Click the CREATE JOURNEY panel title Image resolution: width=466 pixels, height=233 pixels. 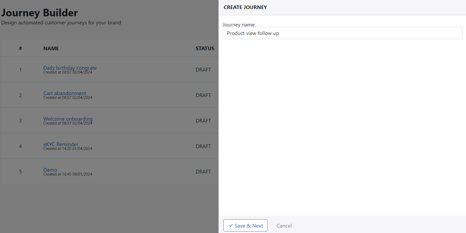pos(245,7)
